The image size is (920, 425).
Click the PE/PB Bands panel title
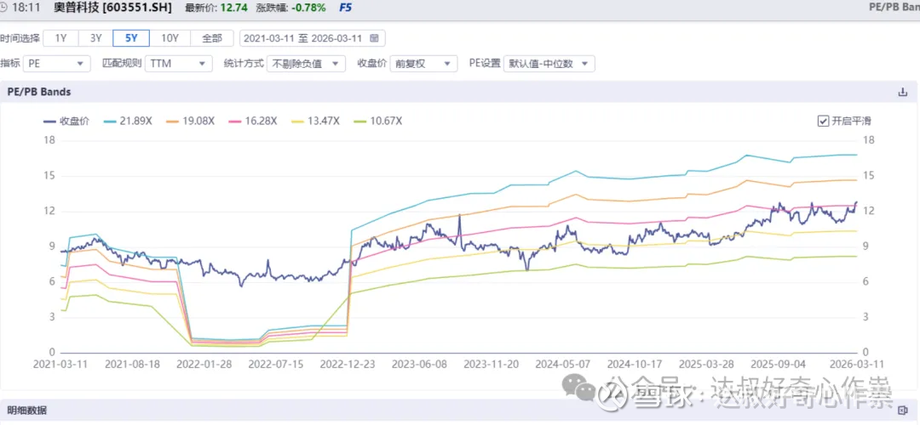point(38,92)
